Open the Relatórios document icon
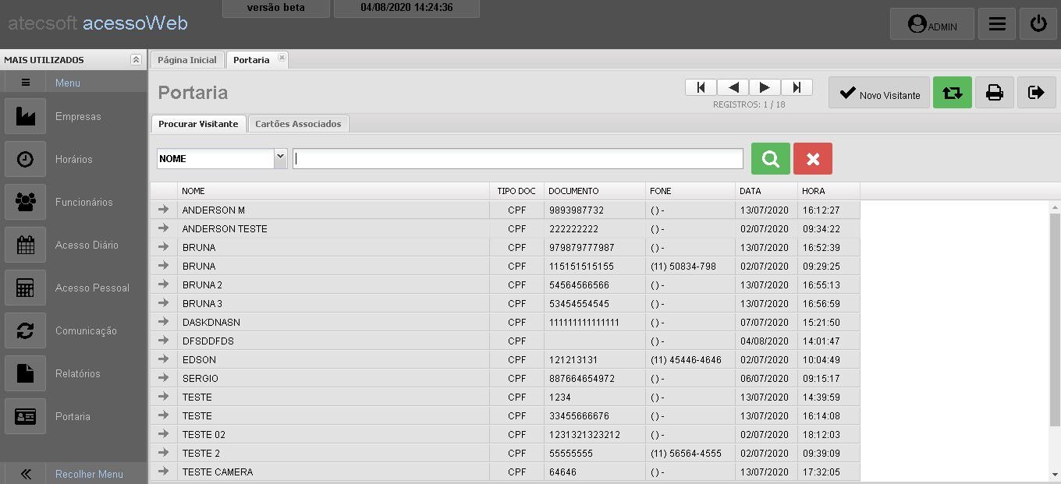Viewport: 1061px width, 484px height. coord(26,374)
